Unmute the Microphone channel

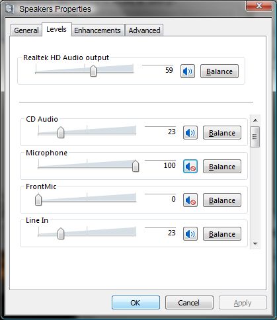[190, 167]
